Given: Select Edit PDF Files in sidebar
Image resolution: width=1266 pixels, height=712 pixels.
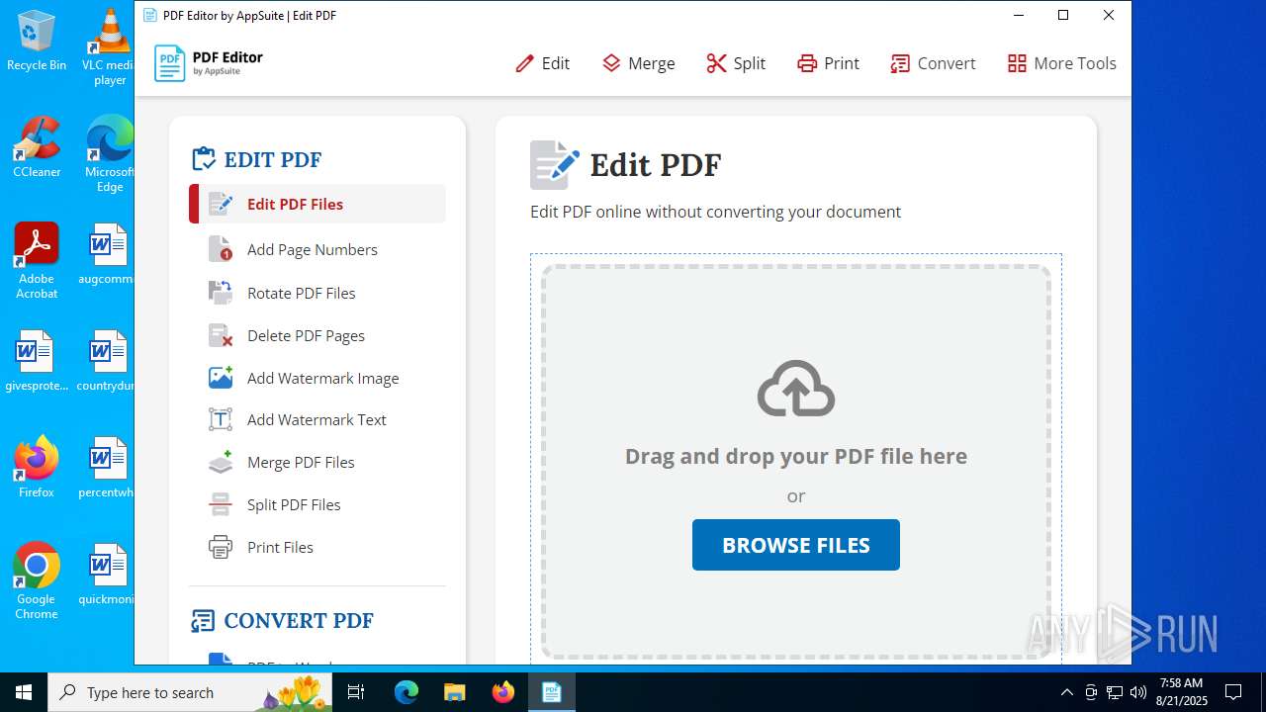Looking at the screenshot, I should click(317, 204).
